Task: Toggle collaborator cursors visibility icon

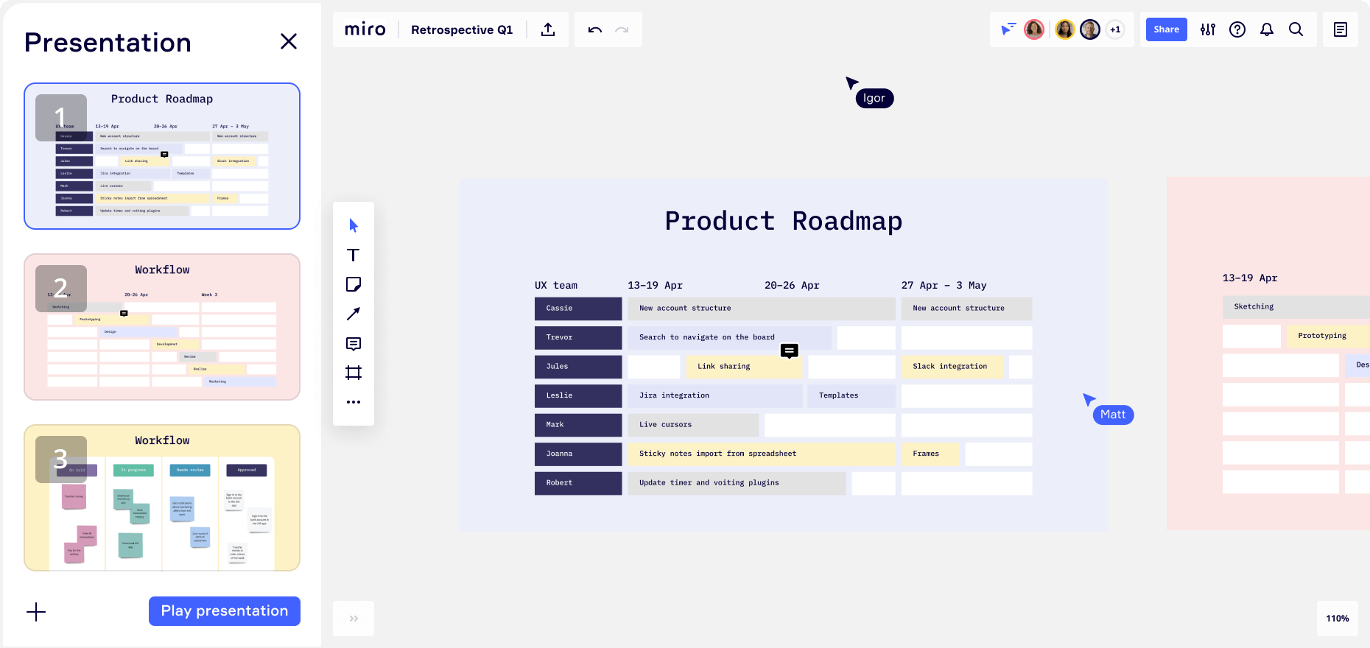Action: click(x=1008, y=29)
